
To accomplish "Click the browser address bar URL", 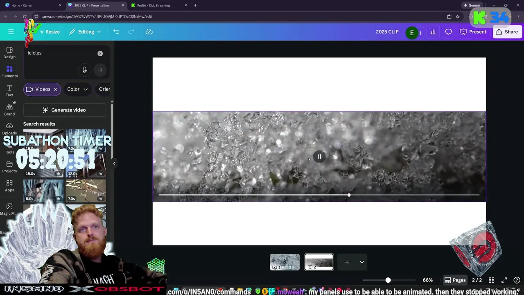I will click(x=97, y=16).
